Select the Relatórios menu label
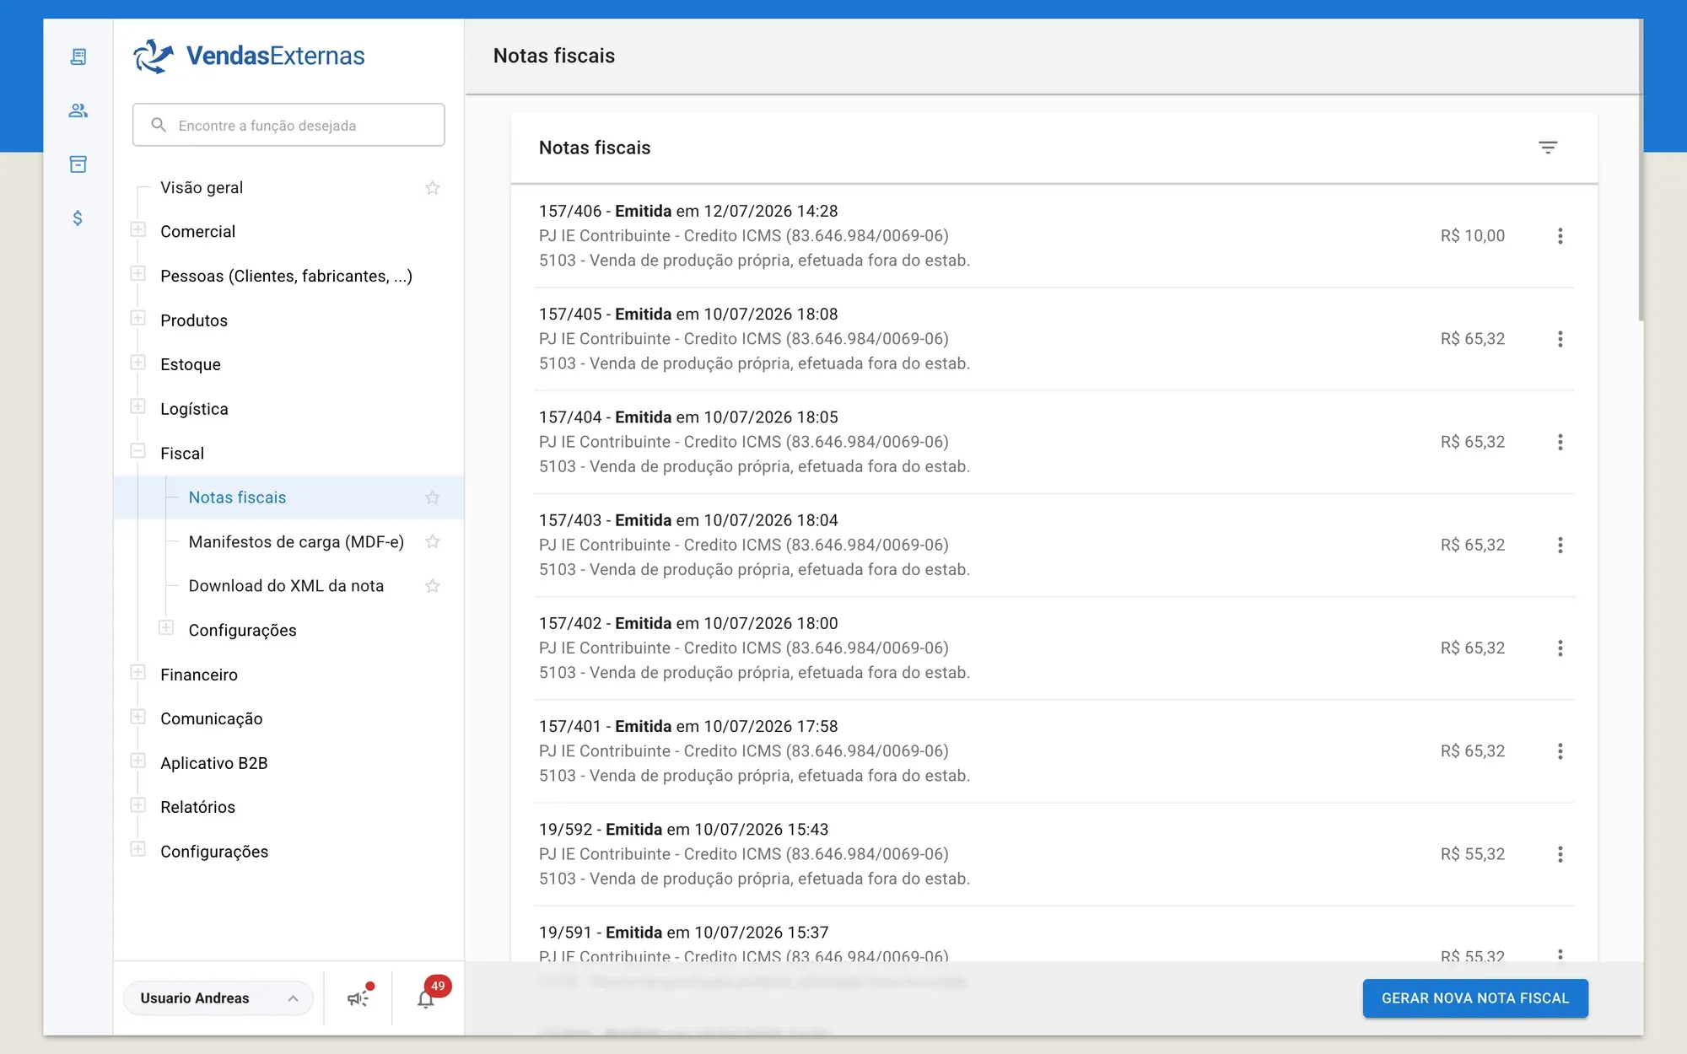Viewport: 1687px width, 1054px height. pos(197,807)
